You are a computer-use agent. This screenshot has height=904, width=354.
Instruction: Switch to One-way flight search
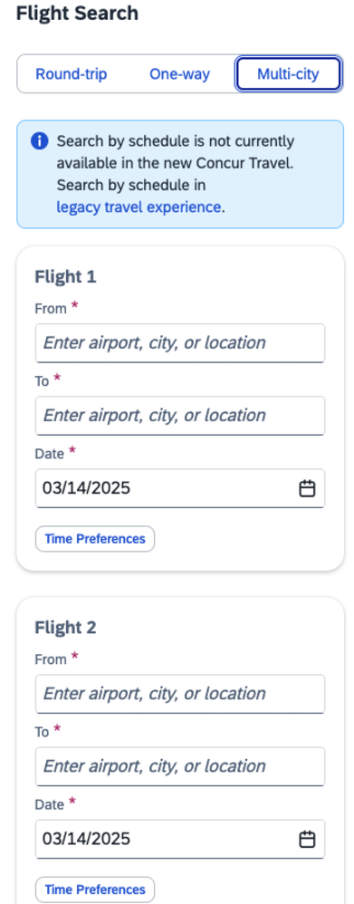click(x=179, y=73)
